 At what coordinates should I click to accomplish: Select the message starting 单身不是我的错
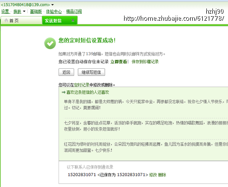point(146,105)
